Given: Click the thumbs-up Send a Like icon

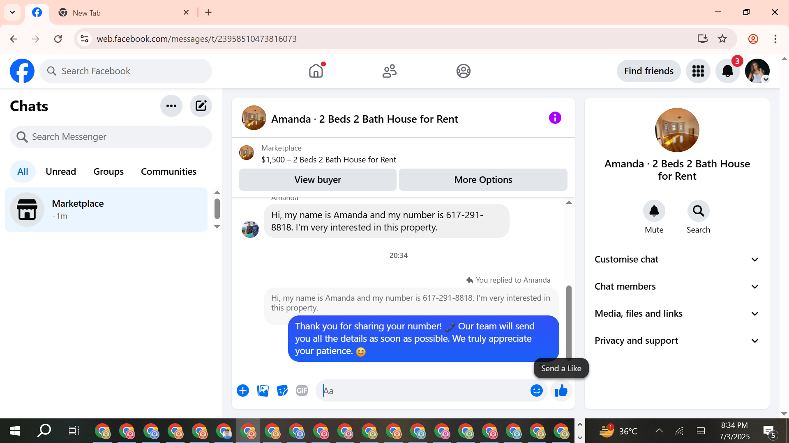Looking at the screenshot, I should [x=561, y=391].
